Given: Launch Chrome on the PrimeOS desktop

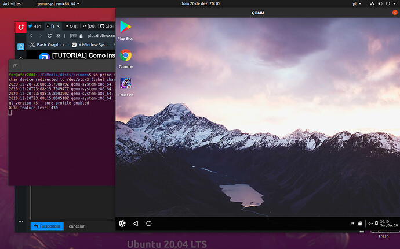Looking at the screenshot, I should point(126,55).
